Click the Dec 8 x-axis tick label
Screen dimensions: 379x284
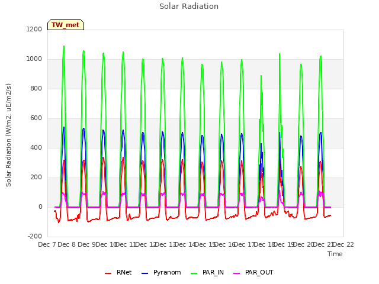click(67, 244)
